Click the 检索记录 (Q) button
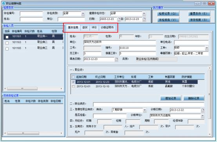 coord(168,14)
